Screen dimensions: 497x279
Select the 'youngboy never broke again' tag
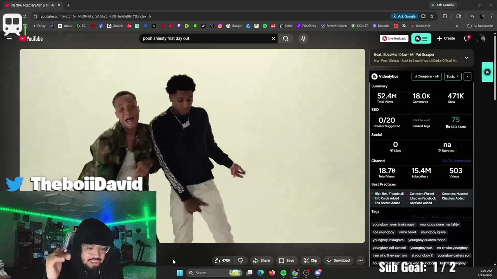pos(394,224)
